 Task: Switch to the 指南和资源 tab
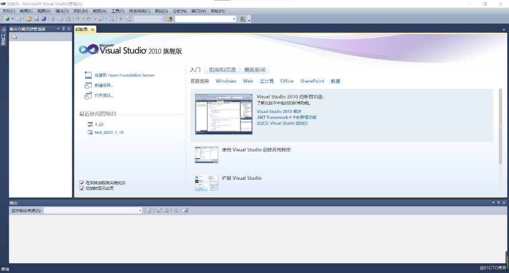coord(222,69)
